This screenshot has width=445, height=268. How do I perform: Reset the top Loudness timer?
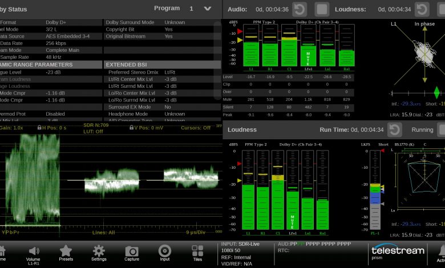tap(422, 9)
